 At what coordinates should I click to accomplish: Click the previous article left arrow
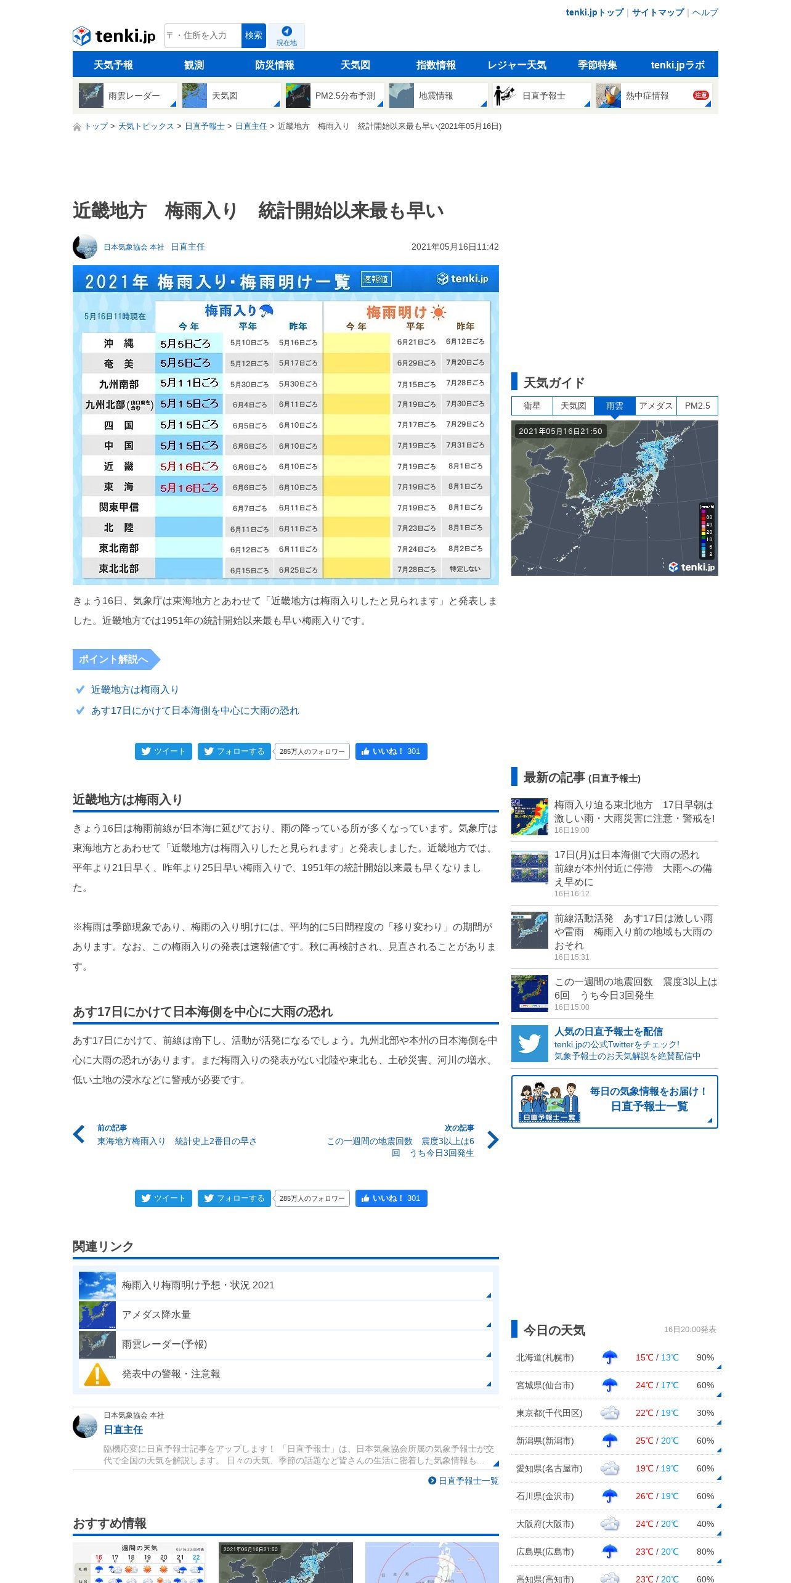click(79, 1134)
